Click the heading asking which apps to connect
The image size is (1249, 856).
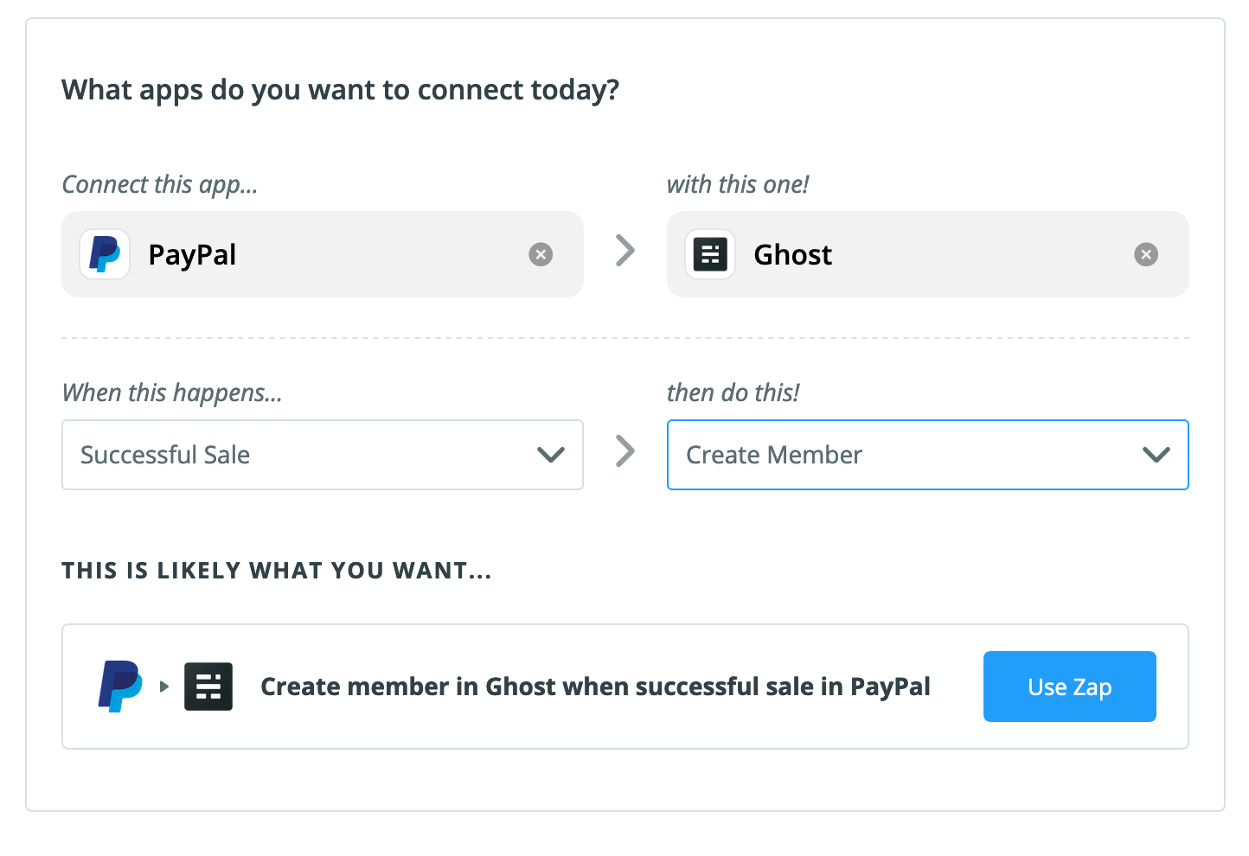340,89
